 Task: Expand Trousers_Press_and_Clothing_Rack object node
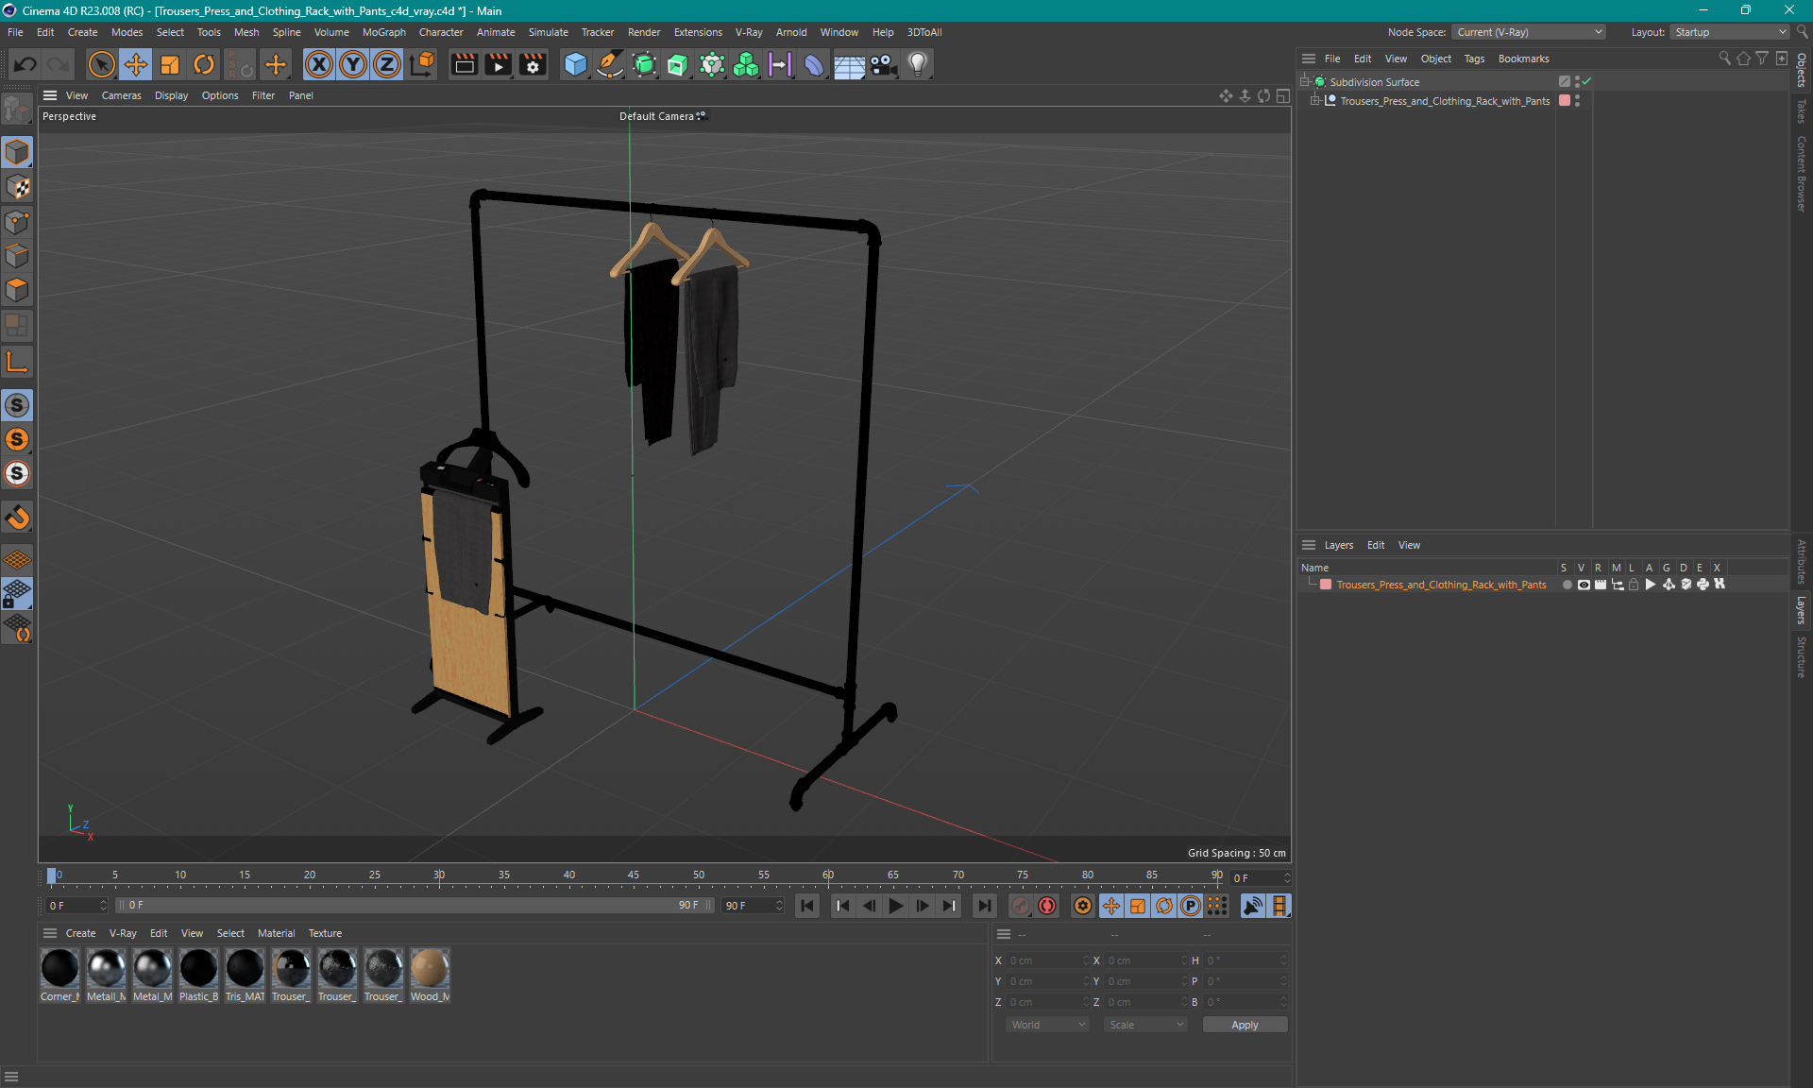1314,100
